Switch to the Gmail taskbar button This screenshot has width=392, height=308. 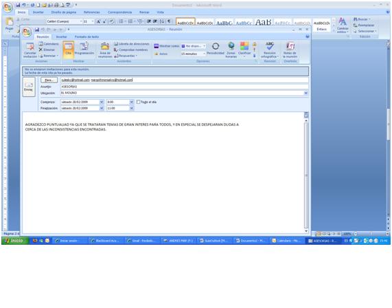(143, 241)
